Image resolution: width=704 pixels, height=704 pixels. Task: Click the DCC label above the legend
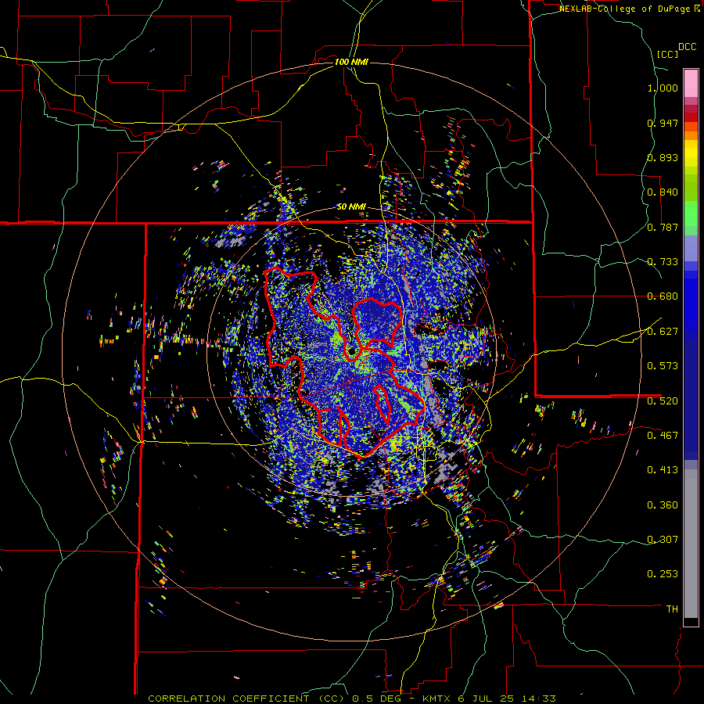click(687, 47)
